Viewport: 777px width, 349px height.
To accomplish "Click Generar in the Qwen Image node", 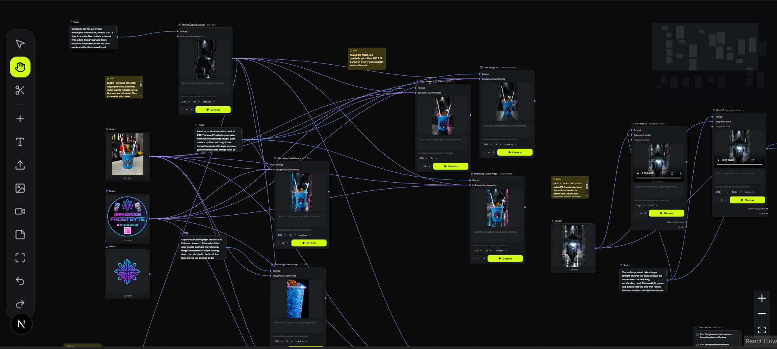I will click(x=451, y=166).
